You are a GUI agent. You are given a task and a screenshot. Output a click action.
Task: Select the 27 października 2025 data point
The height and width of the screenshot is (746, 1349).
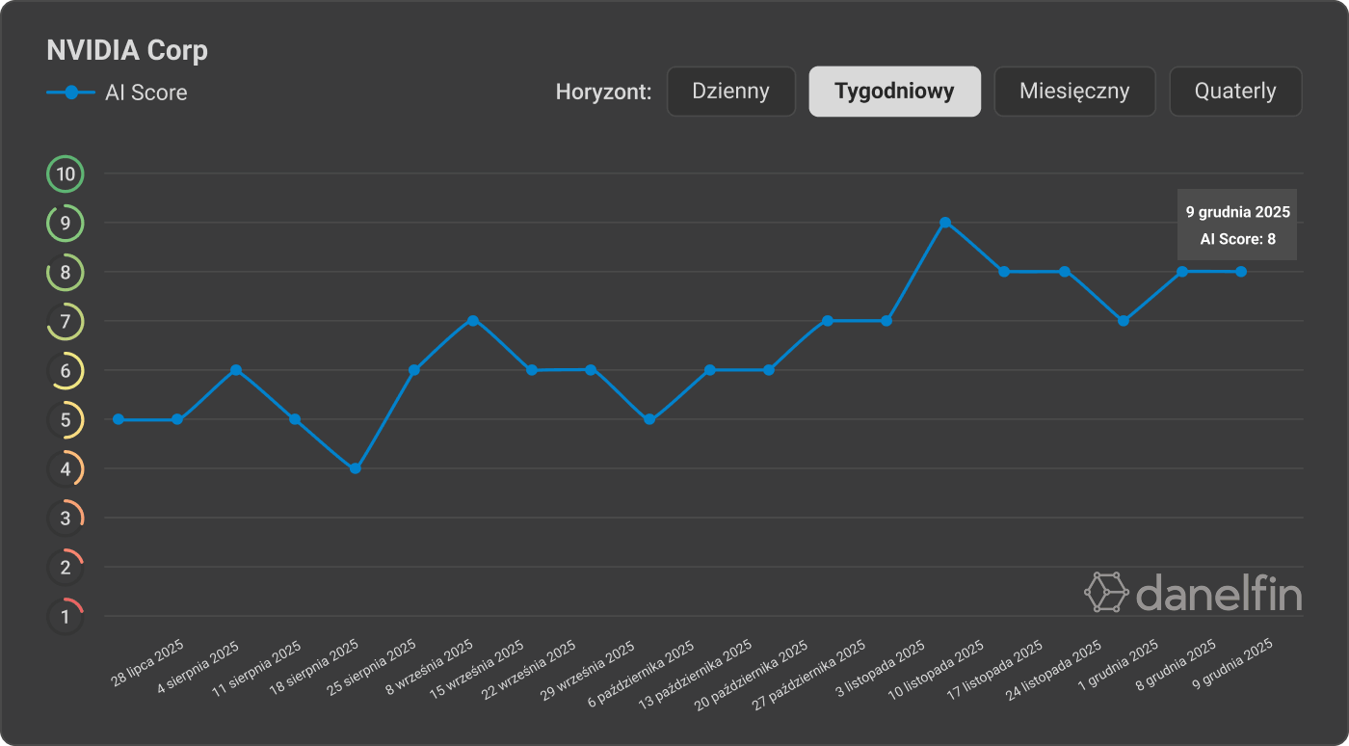[x=827, y=321]
